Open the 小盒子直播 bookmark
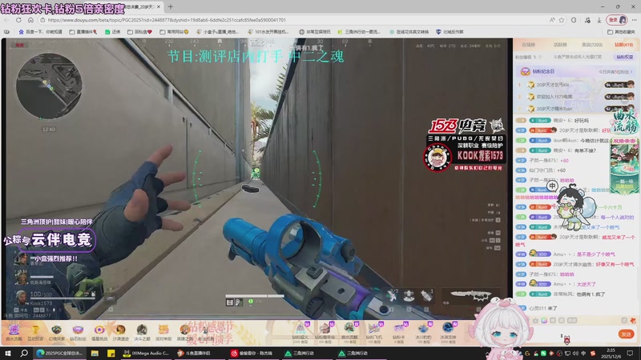The width and height of the screenshot is (641, 360). (x=217, y=32)
